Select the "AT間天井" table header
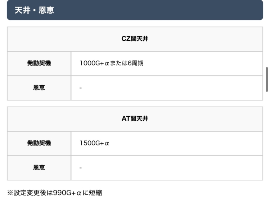Image resolution: width=270 pixels, height=202 pixels. (x=135, y=119)
